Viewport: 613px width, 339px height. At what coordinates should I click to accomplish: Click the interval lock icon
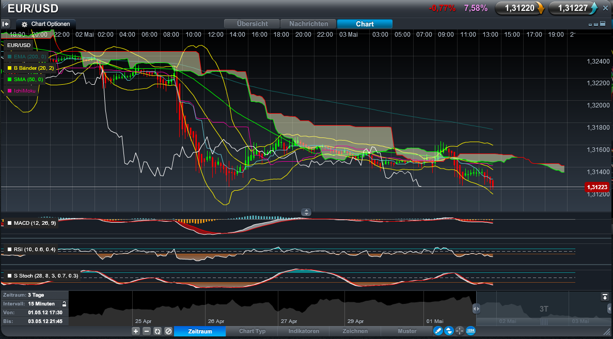(64, 304)
